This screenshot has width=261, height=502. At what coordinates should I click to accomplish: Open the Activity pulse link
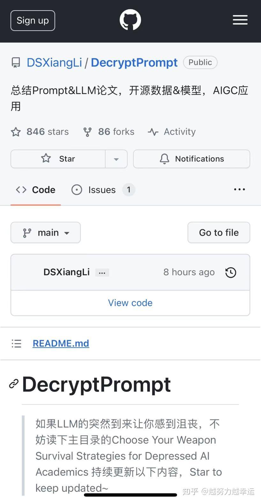pos(172,132)
